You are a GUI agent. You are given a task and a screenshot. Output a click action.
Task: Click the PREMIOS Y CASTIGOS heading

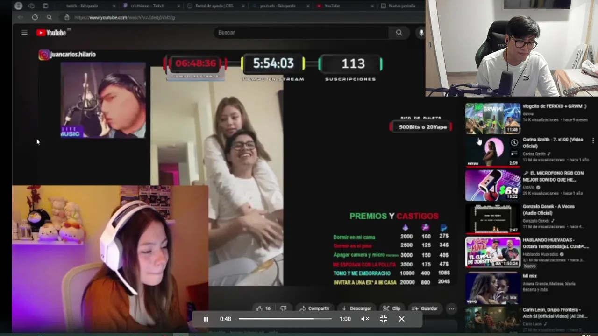(x=394, y=216)
